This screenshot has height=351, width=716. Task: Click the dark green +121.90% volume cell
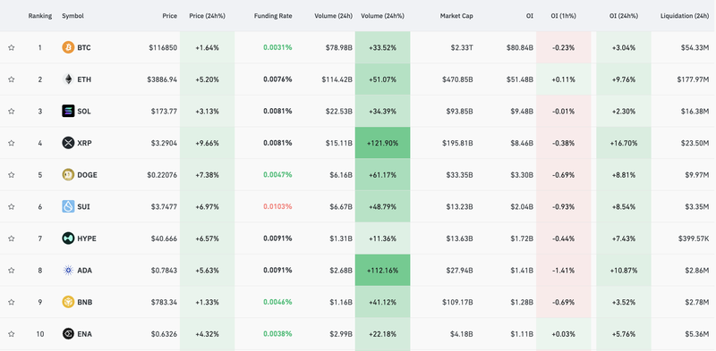[383, 143]
